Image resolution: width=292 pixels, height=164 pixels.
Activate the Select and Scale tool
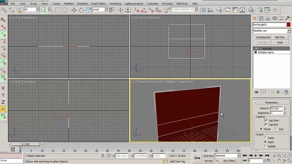89,10
